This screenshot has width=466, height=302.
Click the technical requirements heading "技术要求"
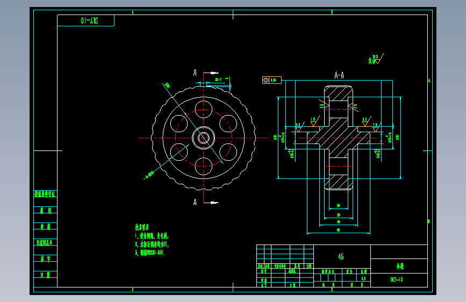point(142,227)
